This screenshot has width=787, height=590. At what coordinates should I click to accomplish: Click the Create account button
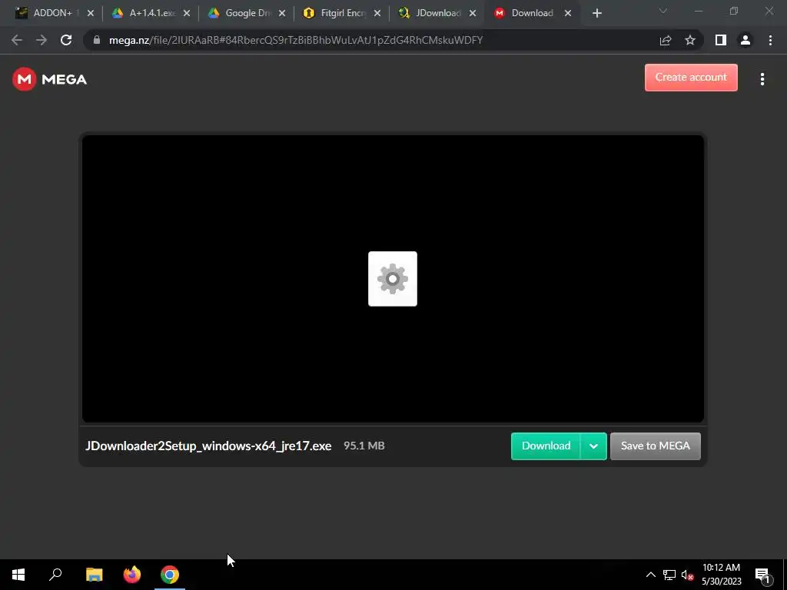(x=691, y=78)
